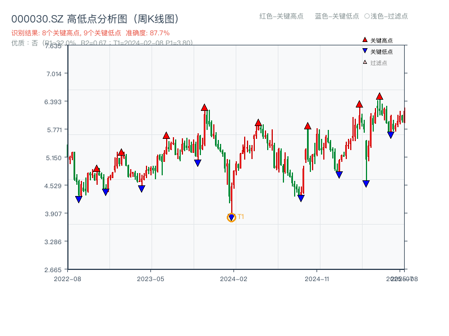Click the 关键高点 label in chart legend
Screen dimensions: 449x336
382,40
